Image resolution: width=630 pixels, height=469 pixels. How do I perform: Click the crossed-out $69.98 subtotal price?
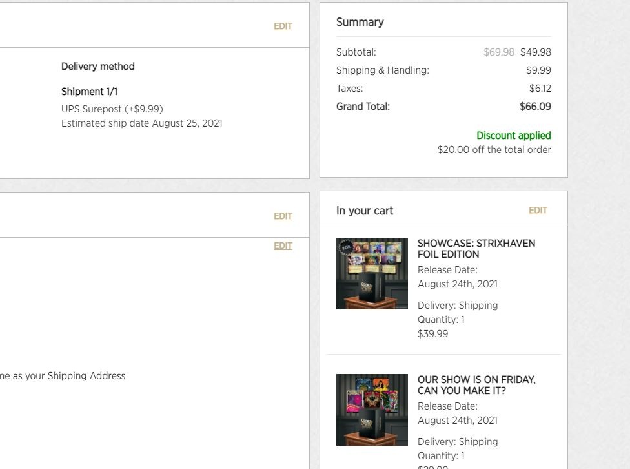[x=499, y=52]
